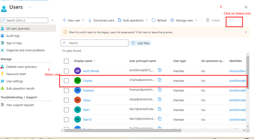Open the toolbar more options ellipsis
The image size is (254, 139).
click(x=231, y=20)
